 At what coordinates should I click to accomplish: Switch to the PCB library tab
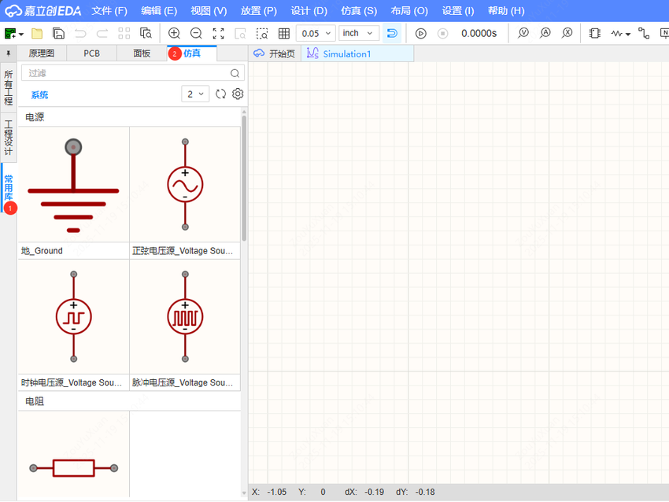click(x=91, y=54)
